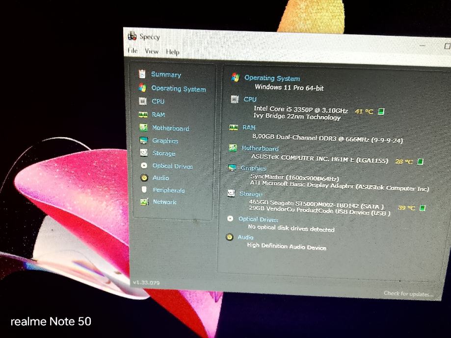Click 'SyncMaster (1600x900@64Hz)' text
This screenshot has height=338, width=451.
(294, 178)
